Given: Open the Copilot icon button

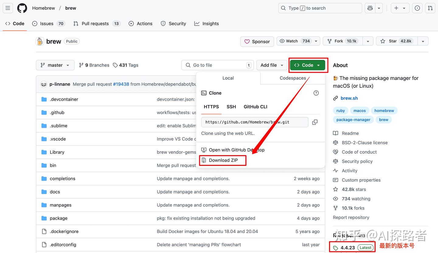Looking at the screenshot, I should (x=370, y=8).
